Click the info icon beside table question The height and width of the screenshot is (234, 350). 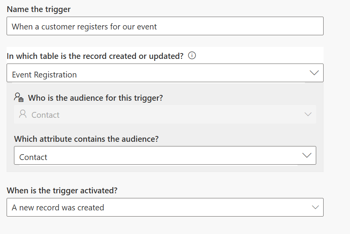tap(192, 55)
